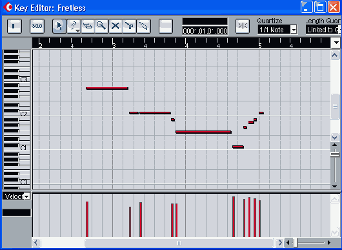Click the Cubase logo in title bar
The height and width of the screenshot is (250, 342).
click(x=8, y=7)
